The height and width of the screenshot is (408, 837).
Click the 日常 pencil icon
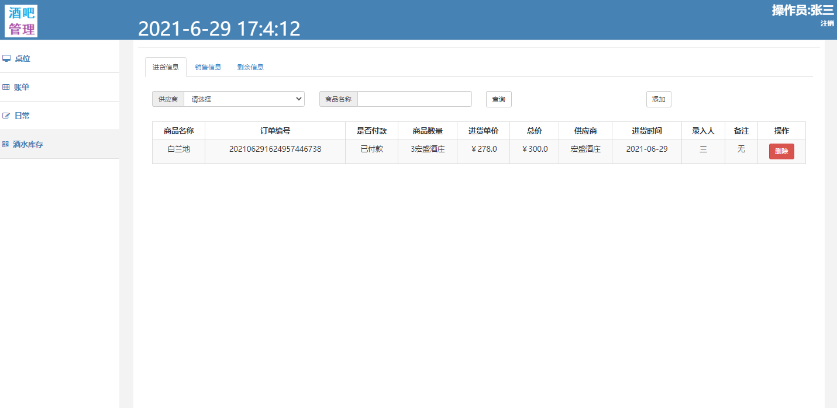(6, 115)
